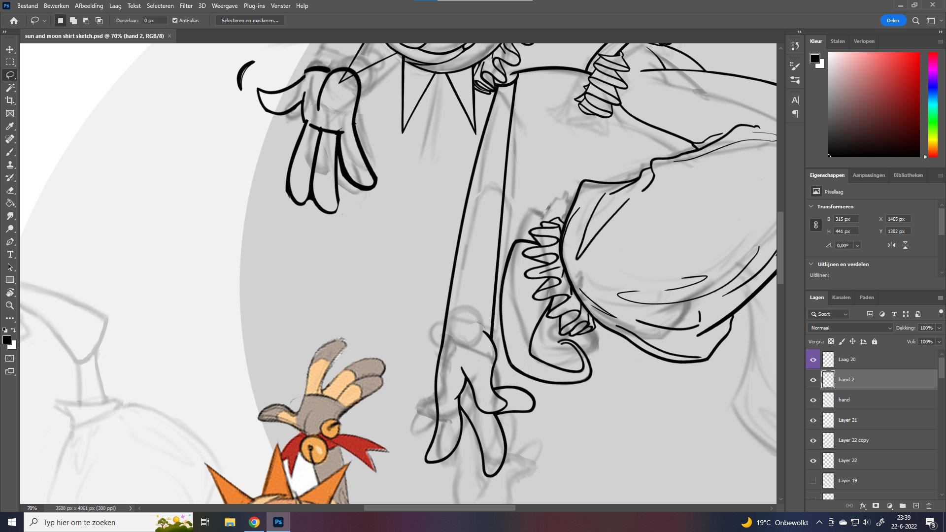
Task: Create a new layer in Layers panel
Action: [916, 506]
